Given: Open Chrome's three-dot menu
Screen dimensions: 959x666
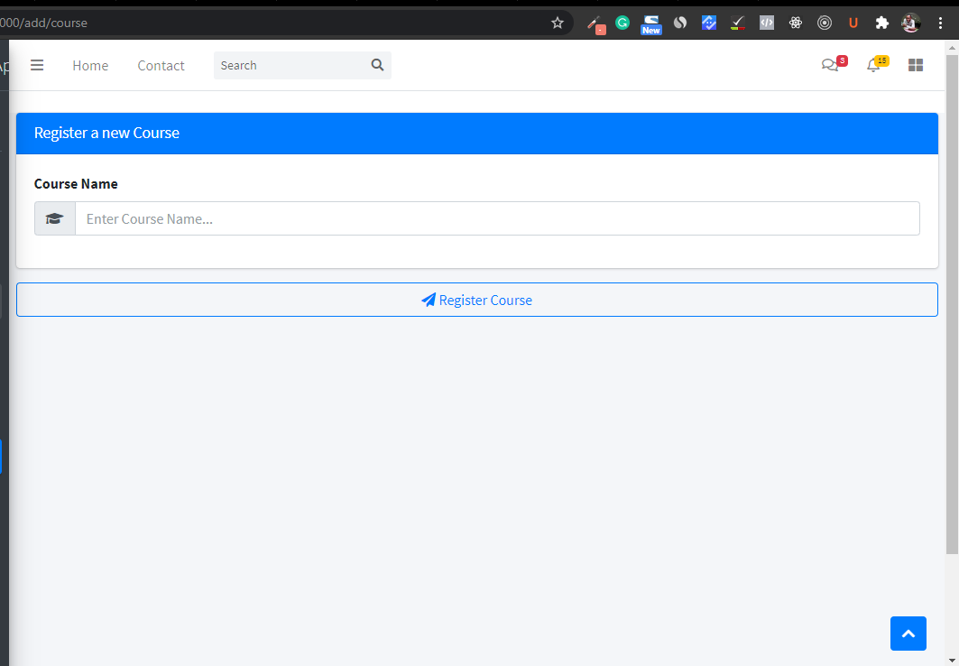Looking at the screenshot, I should [940, 23].
